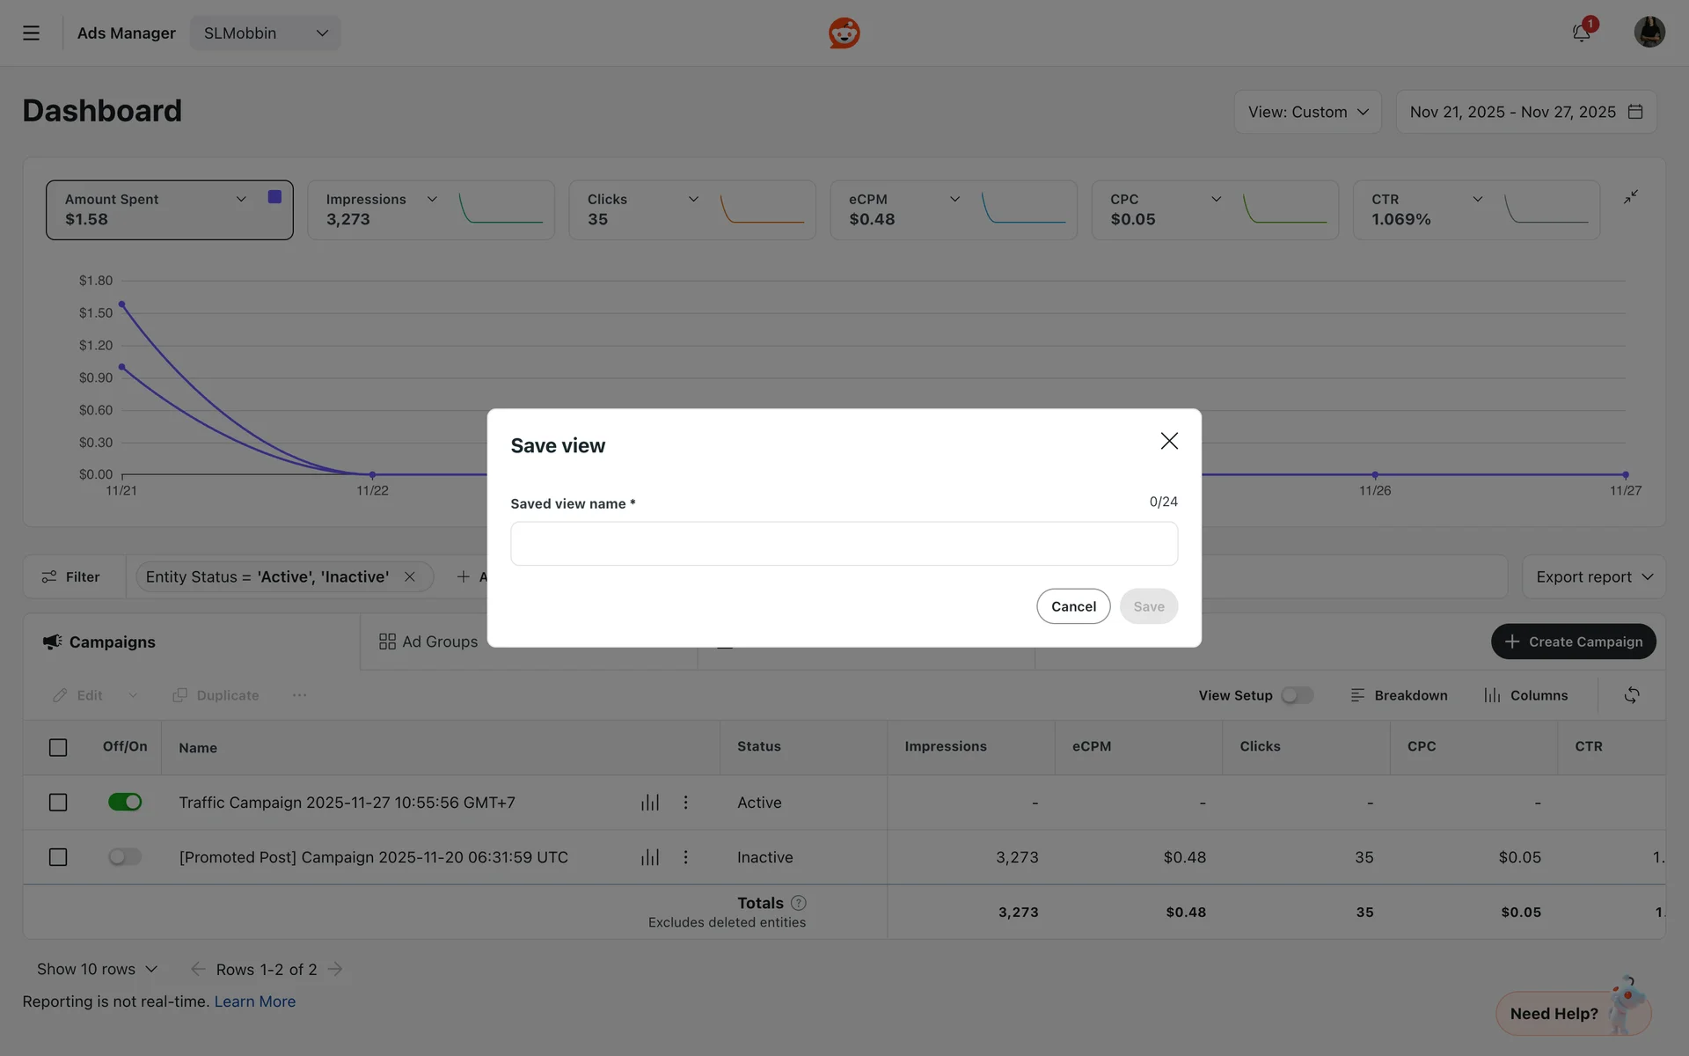Open the View: Custom dropdown
1689x1056 pixels.
[x=1307, y=112]
